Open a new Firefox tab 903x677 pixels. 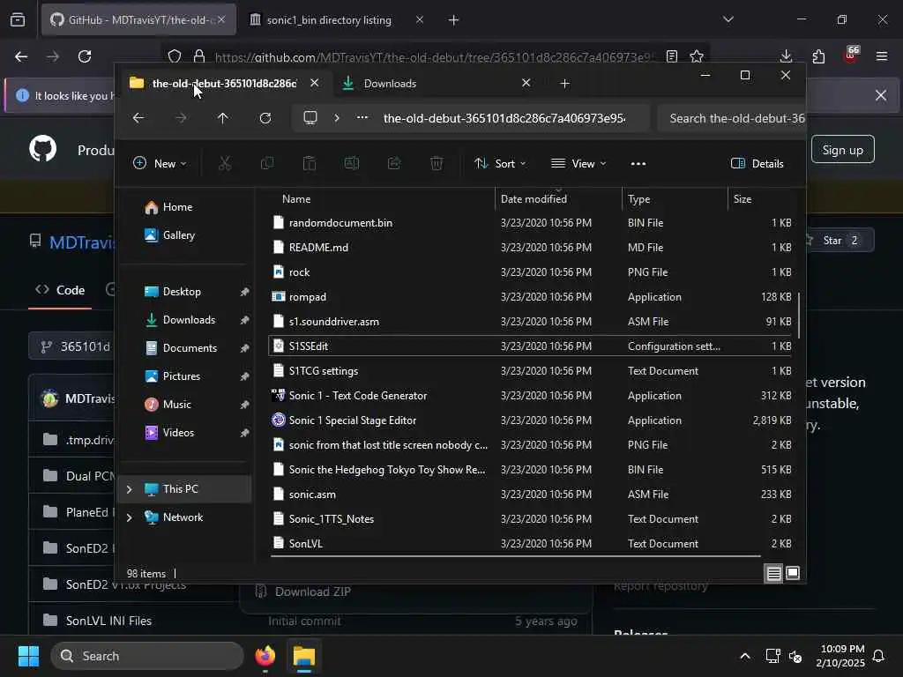coord(454,20)
